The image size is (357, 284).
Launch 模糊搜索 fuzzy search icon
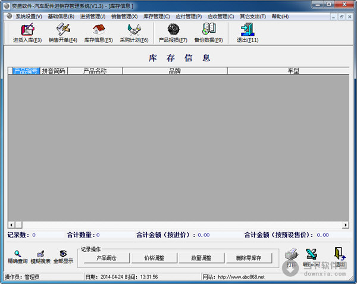pos(40,254)
